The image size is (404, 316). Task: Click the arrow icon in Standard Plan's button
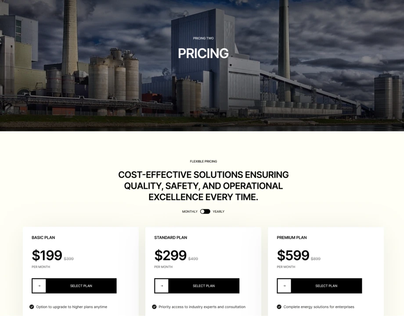coord(161,286)
